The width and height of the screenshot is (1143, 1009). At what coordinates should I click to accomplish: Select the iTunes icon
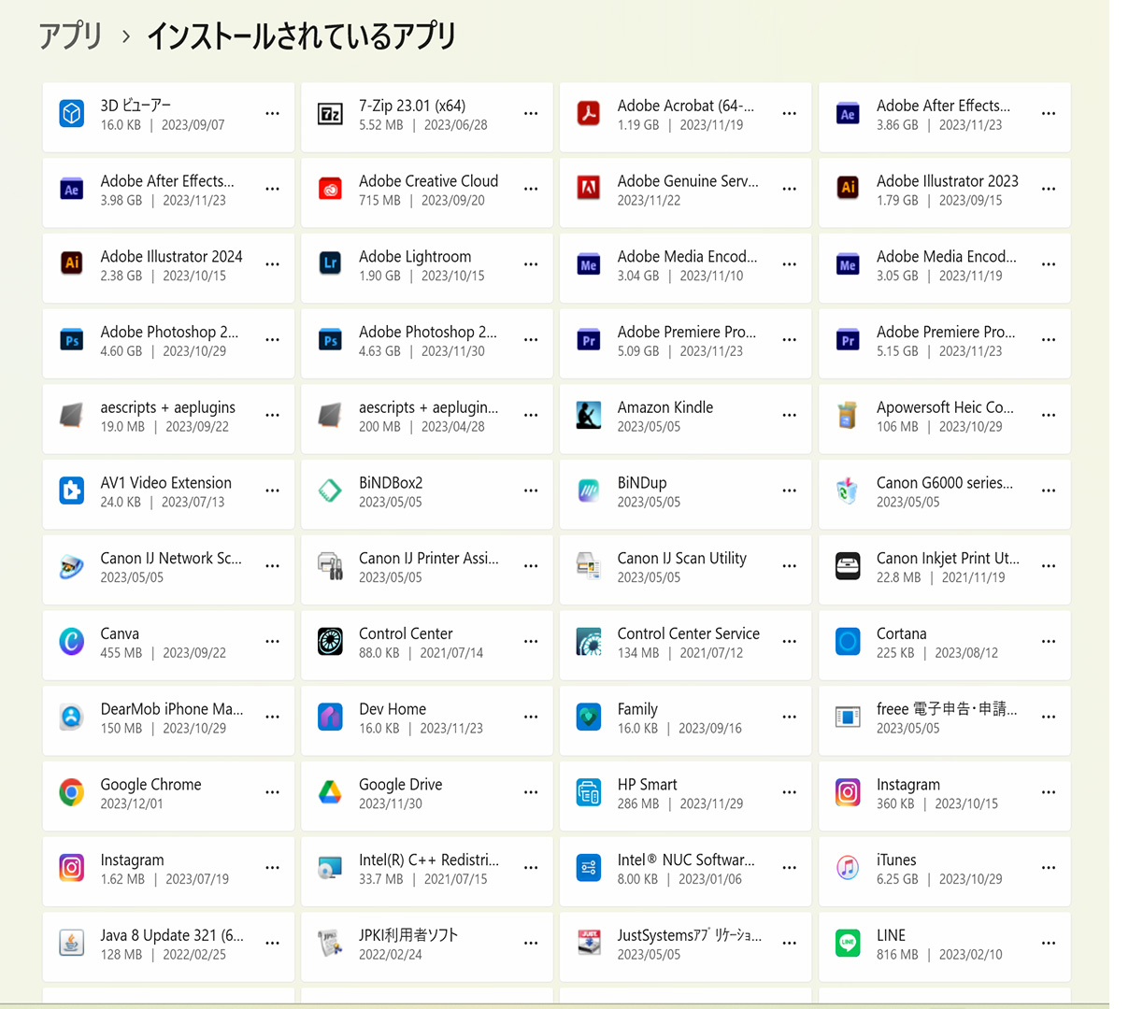pos(847,868)
